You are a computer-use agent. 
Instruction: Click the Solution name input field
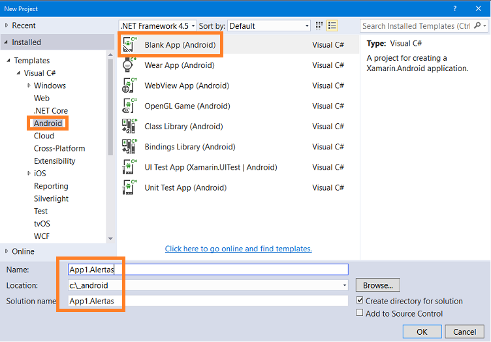[x=208, y=301]
